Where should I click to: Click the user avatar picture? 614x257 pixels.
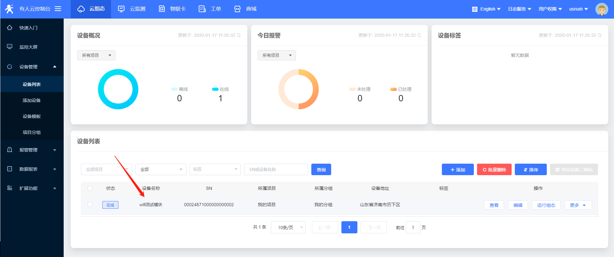tap(601, 9)
